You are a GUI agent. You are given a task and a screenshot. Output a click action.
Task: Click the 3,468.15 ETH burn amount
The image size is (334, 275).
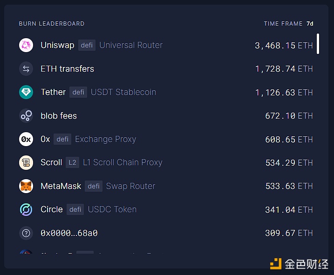coord(284,46)
